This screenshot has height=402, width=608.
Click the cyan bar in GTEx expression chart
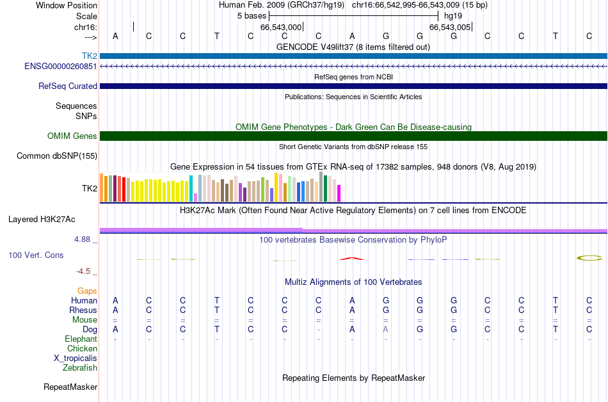point(191,188)
